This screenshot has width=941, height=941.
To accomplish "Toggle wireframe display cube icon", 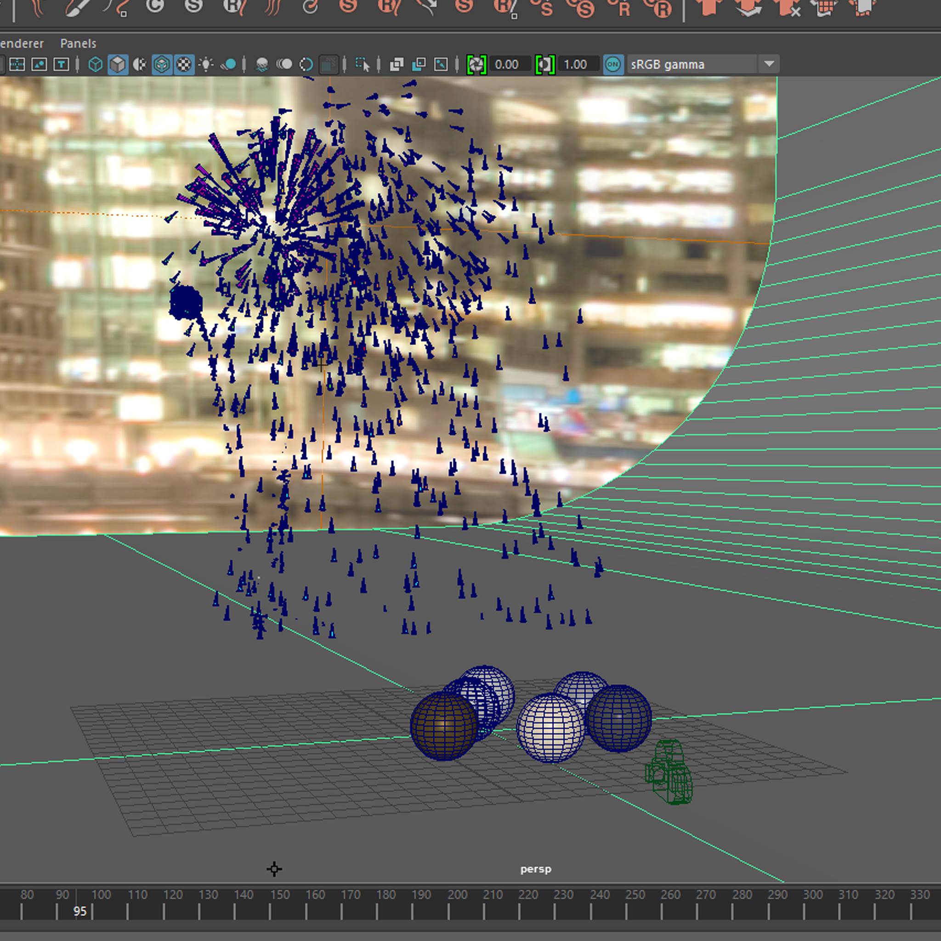I will (96, 64).
